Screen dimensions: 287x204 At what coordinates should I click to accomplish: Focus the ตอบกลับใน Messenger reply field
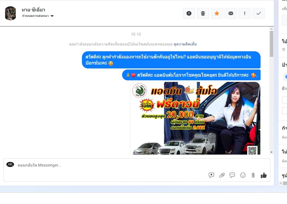click(106, 165)
